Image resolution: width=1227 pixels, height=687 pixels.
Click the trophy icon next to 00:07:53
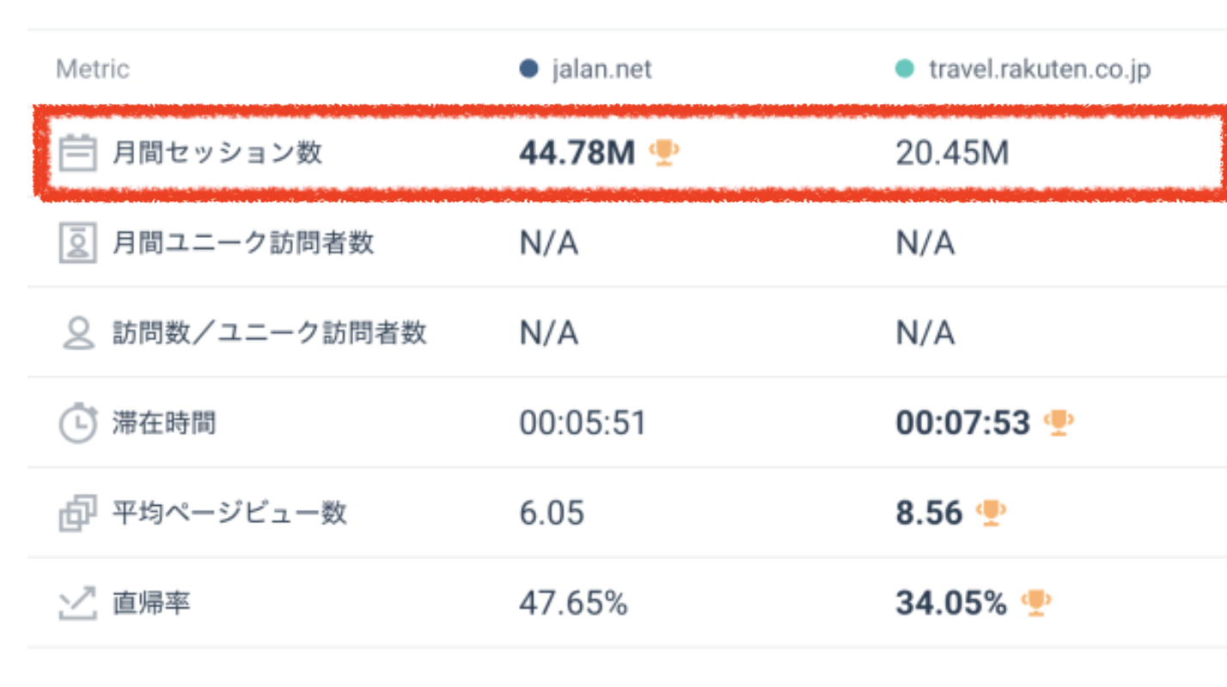tap(1058, 423)
